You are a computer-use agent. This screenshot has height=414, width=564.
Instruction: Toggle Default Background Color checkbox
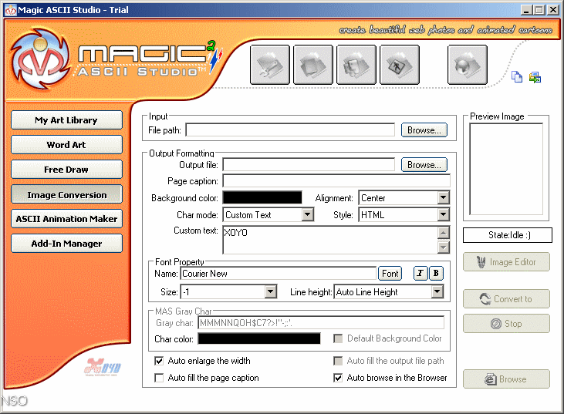point(338,338)
